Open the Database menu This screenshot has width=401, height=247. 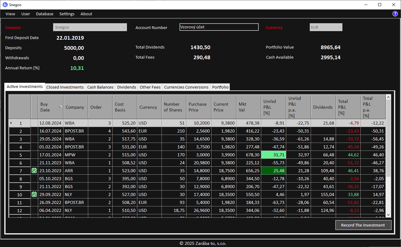[x=45, y=14]
